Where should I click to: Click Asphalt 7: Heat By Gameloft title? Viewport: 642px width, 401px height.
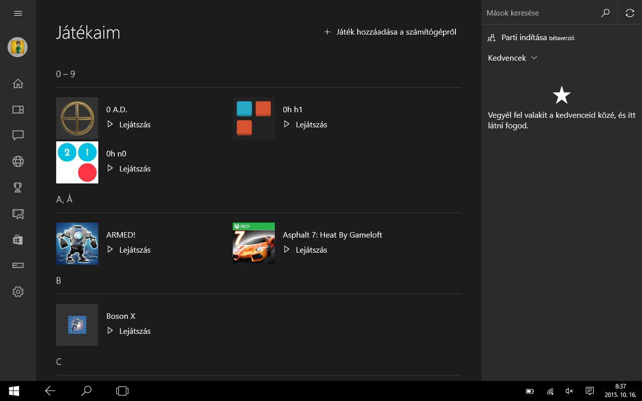(333, 235)
